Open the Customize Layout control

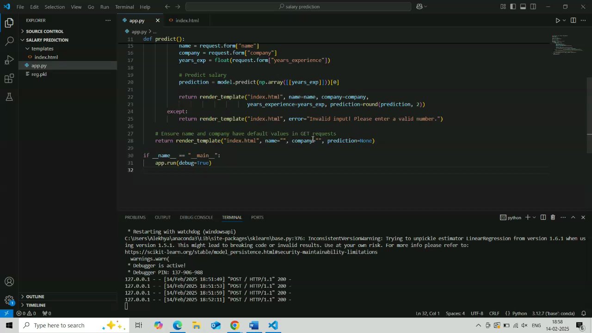pyautogui.click(x=503, y=7)
